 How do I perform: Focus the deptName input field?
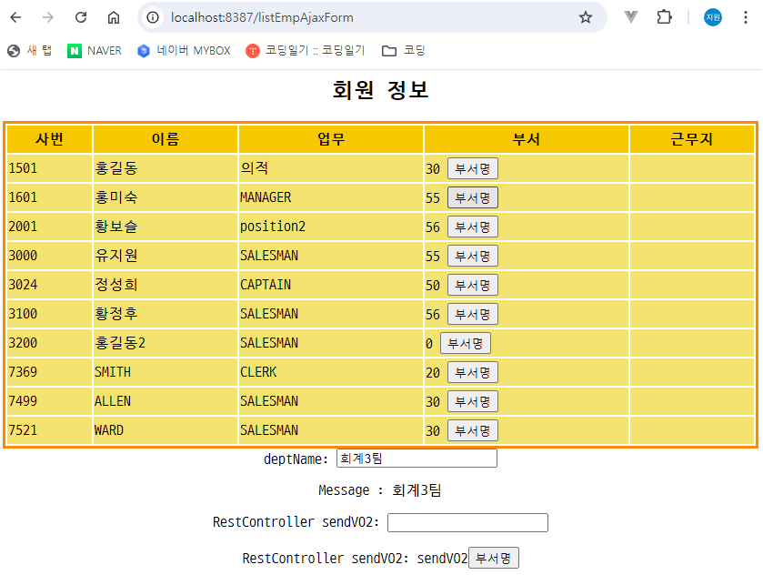[x=417, y=459]
